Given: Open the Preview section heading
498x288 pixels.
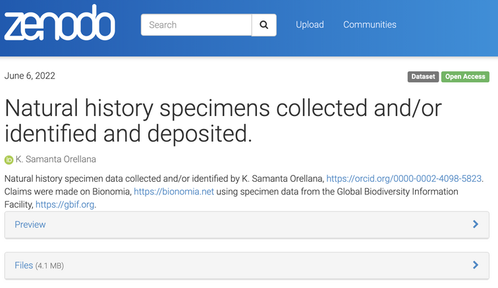Looking at the screenshot, I should (x=30, y=225).
